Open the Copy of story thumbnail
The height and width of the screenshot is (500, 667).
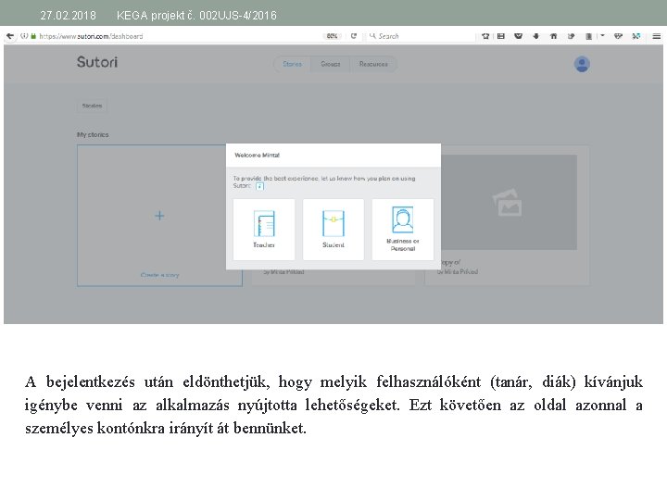pyautogui.click(x=509, y=203)
